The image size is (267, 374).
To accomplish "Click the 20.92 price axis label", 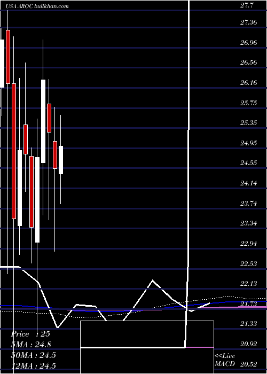I will pos(248,344).
